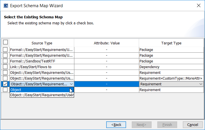Screen dimensions: 205x130
Task: Enable the Link::/EasyStart/Flows to checkbox
Action: point(5,67)
